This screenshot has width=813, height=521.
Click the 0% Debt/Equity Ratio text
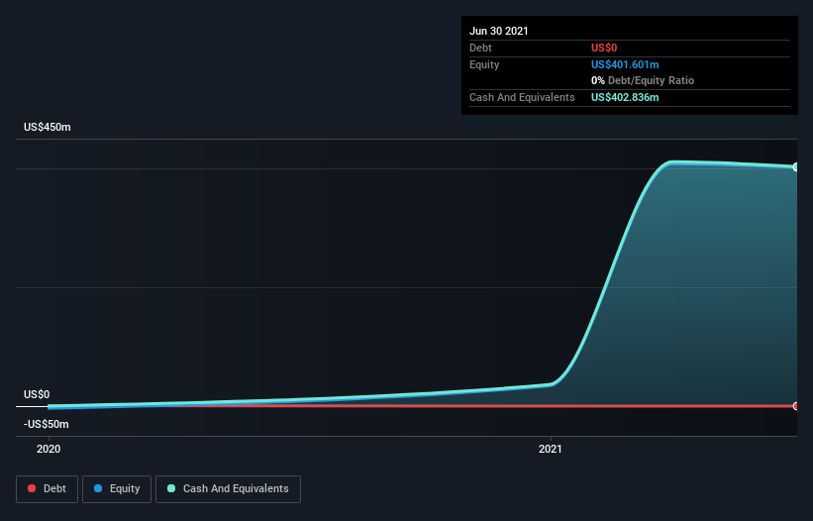coord(643,81)
